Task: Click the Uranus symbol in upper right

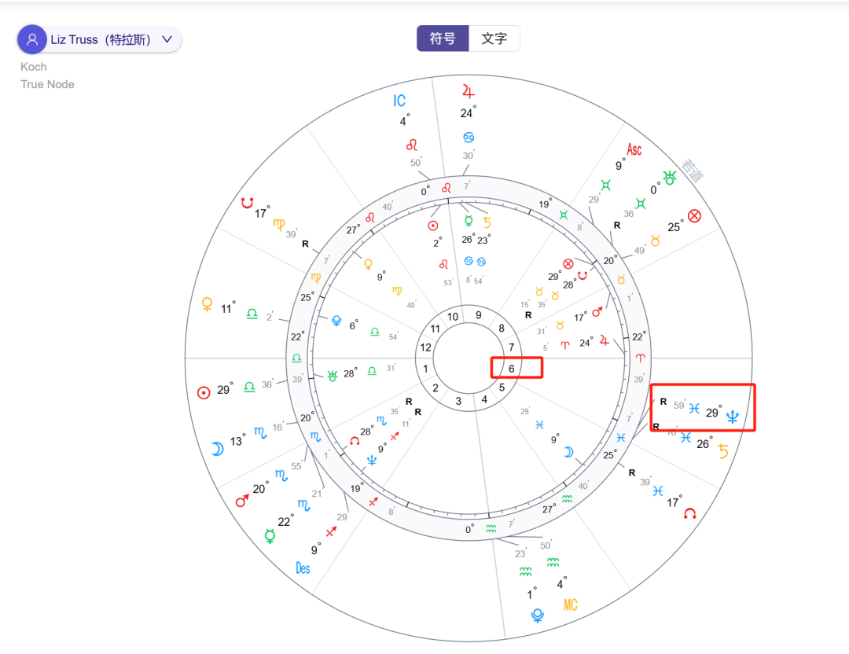Action: (668, 178)
